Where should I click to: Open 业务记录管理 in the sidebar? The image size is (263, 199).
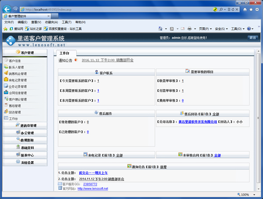click(18, 87)
